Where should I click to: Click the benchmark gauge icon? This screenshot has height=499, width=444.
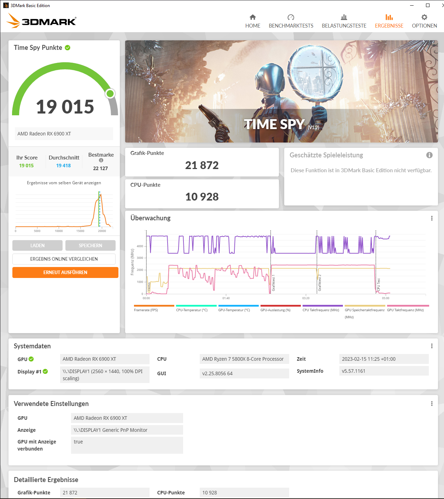coord(291,17)
